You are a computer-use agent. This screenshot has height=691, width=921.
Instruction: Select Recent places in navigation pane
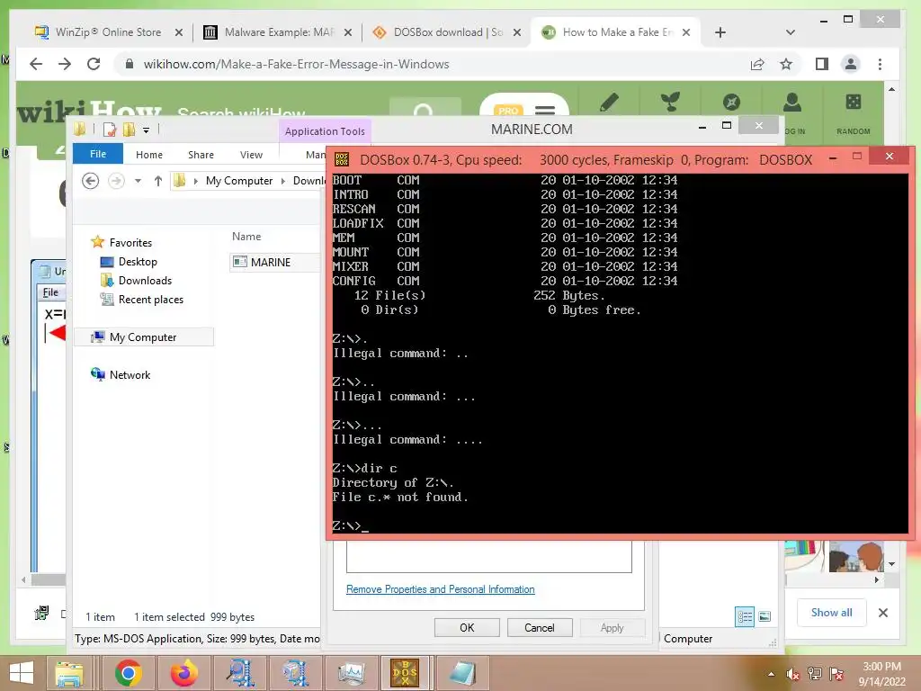150,299
